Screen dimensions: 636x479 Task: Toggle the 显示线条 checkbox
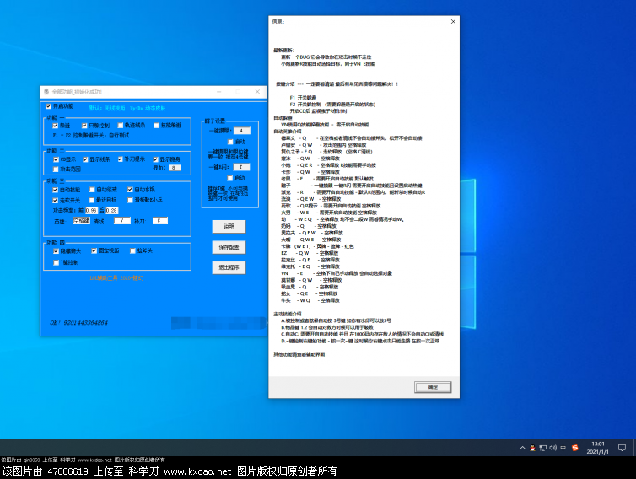pos(85,159)
